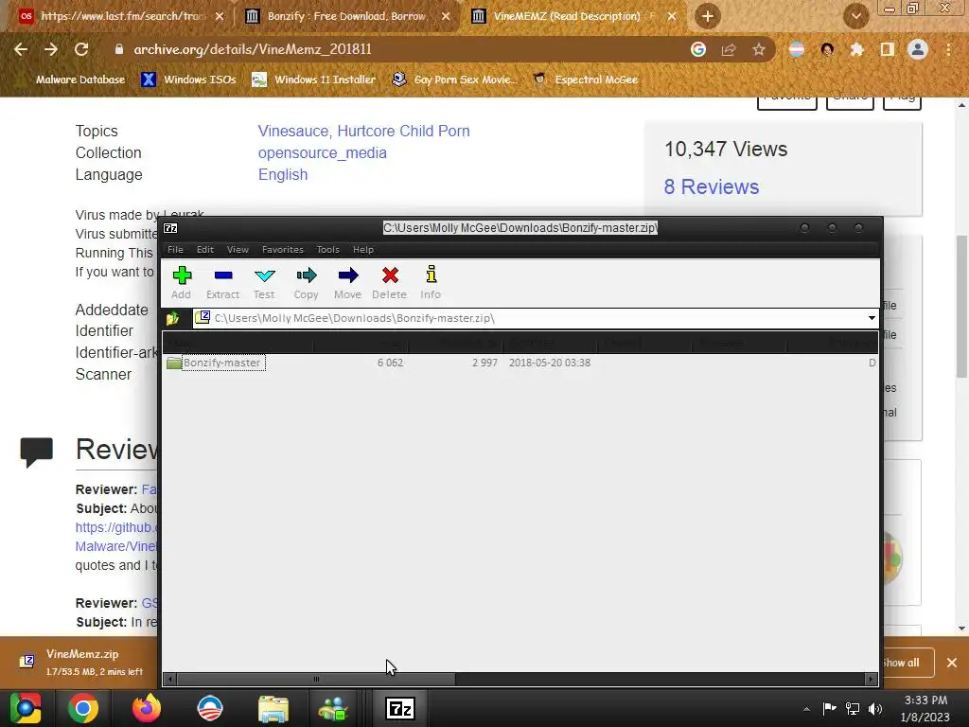
Task: Launch Firefox from the taskbar
Action: [x=147, y=708]
